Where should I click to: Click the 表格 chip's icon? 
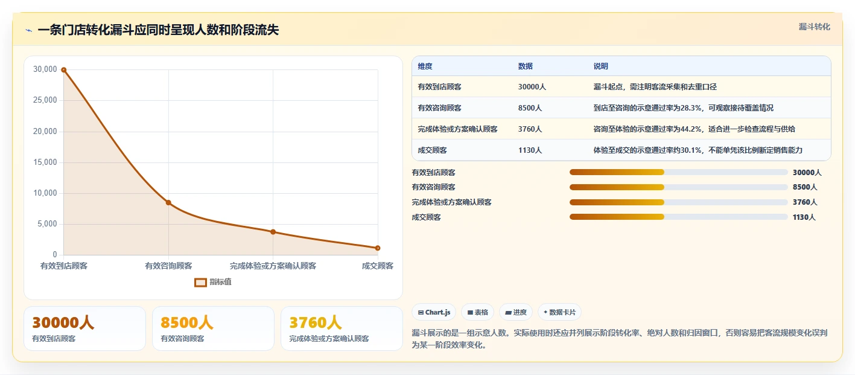pos(470,312)
